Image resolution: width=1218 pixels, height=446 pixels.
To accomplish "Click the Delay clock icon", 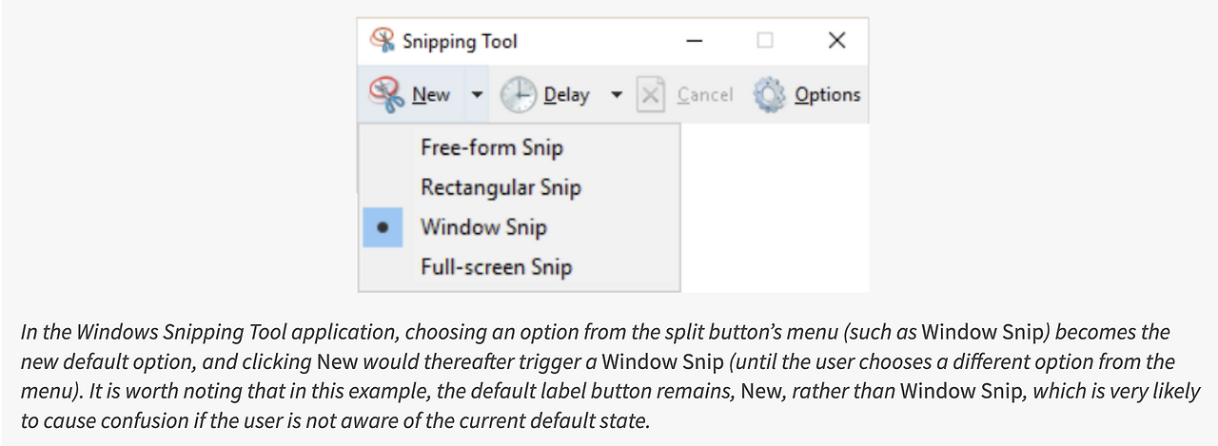I will [518, 94].
